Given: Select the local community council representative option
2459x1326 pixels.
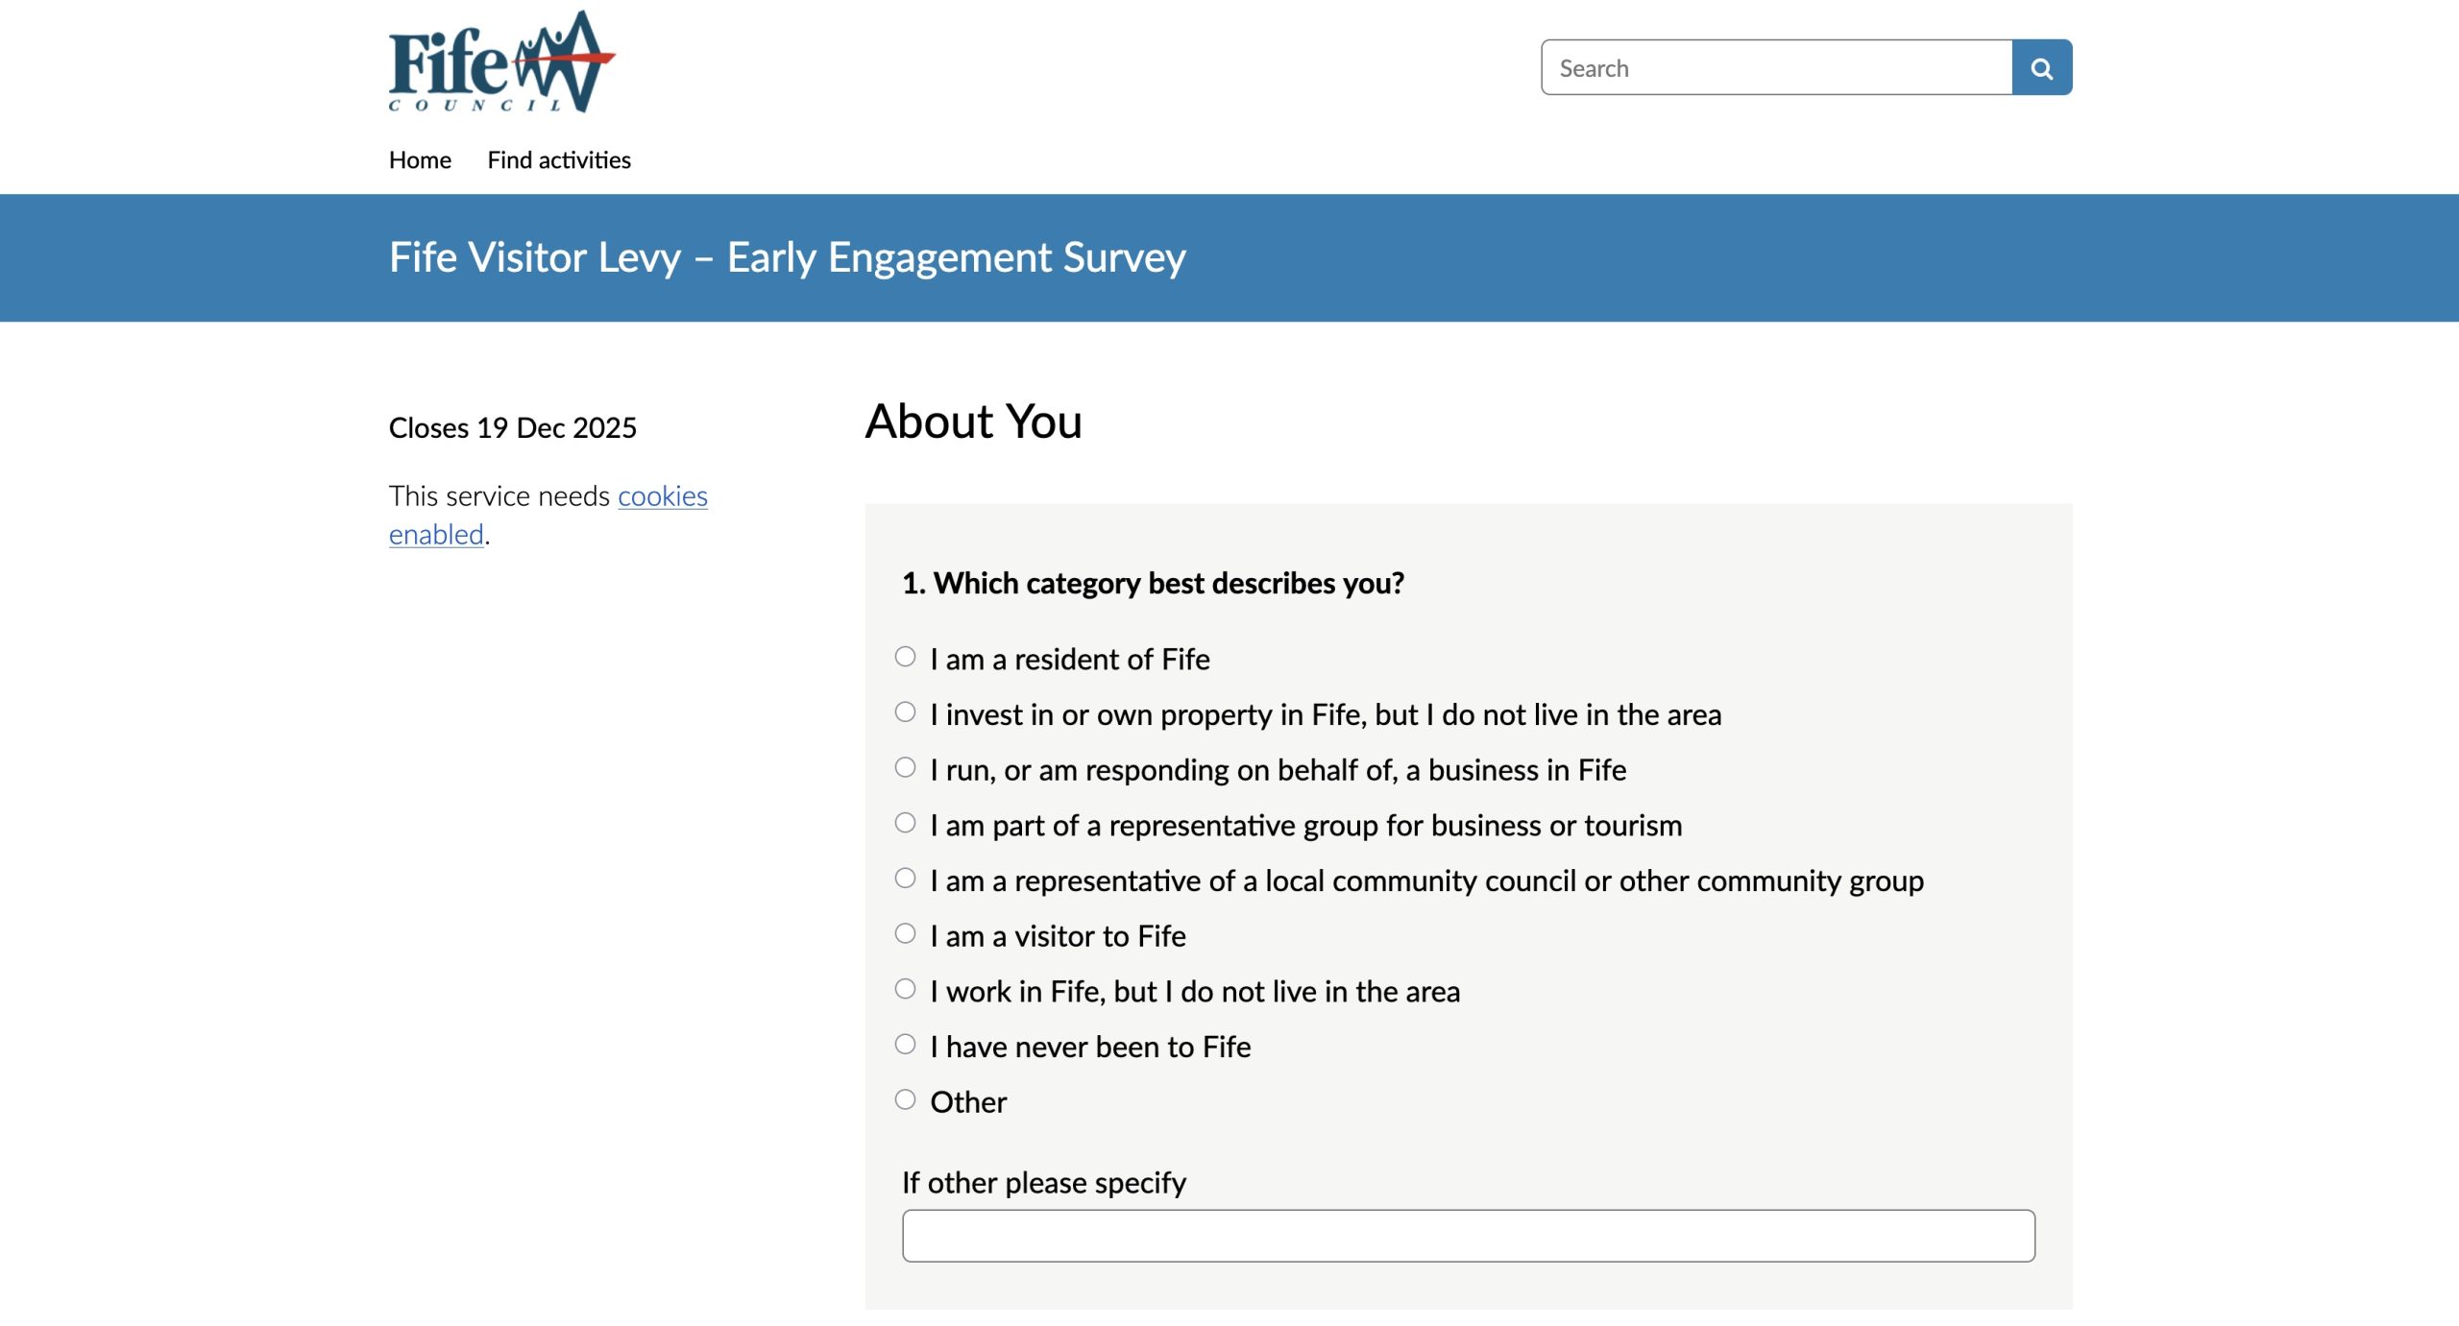Looking at the screenshot, I should (905, 880).
